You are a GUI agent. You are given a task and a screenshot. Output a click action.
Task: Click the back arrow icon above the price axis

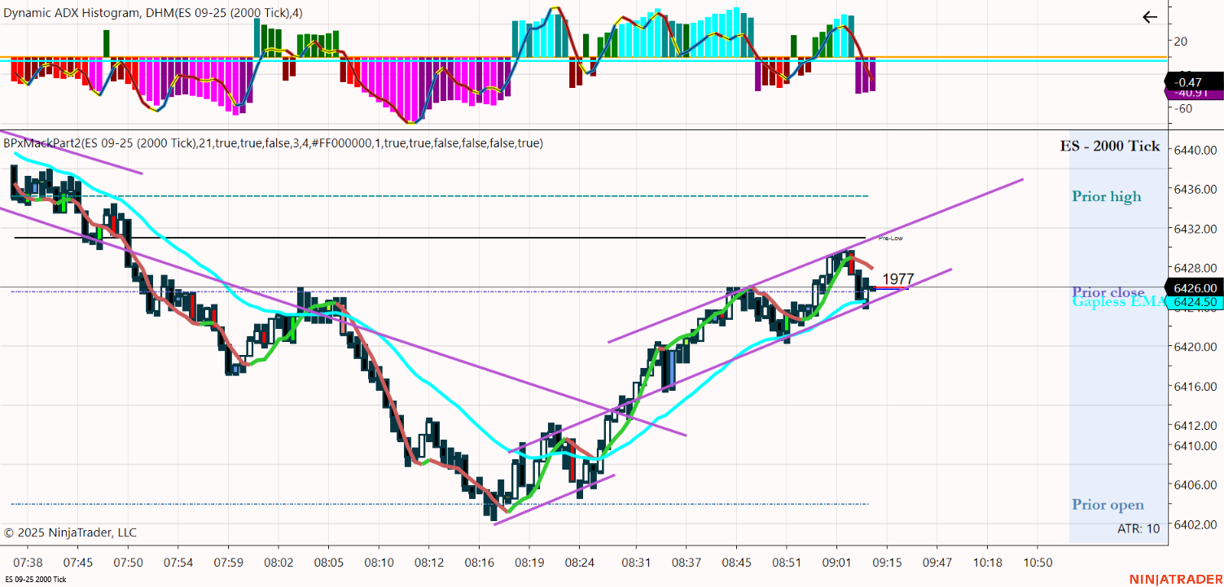click(1150, 17)
